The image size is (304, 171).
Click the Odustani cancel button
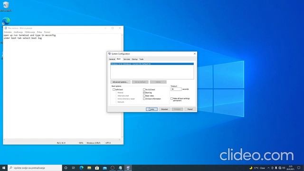point(164,109)
